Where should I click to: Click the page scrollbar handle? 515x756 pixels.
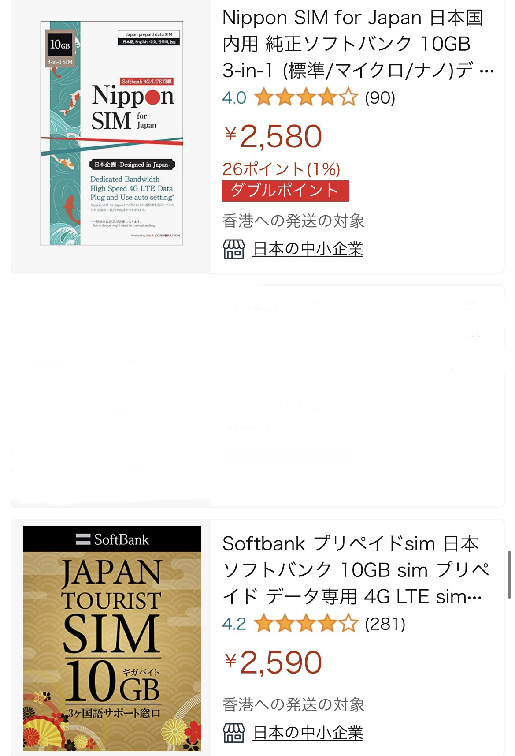coord(509,574)
